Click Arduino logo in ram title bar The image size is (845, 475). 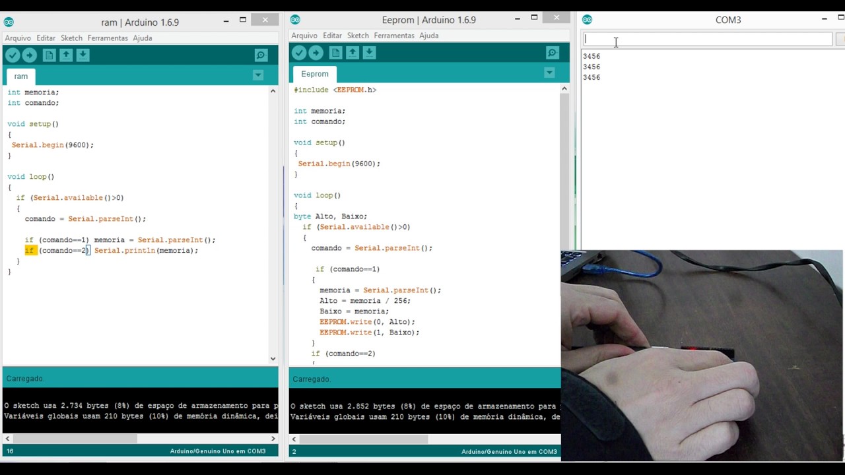[9, 22]
